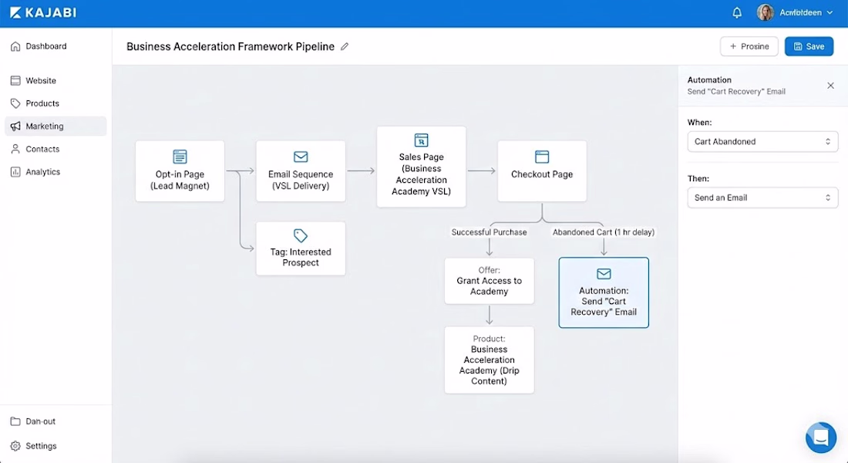
Task: Open the notifications bell
Action: point(736,12)
